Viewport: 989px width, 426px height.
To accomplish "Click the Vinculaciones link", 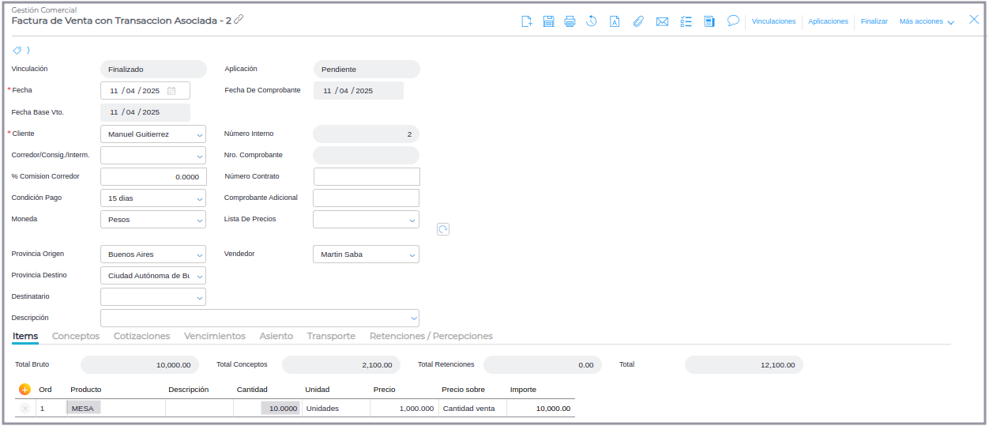I will tap(773, 21).
